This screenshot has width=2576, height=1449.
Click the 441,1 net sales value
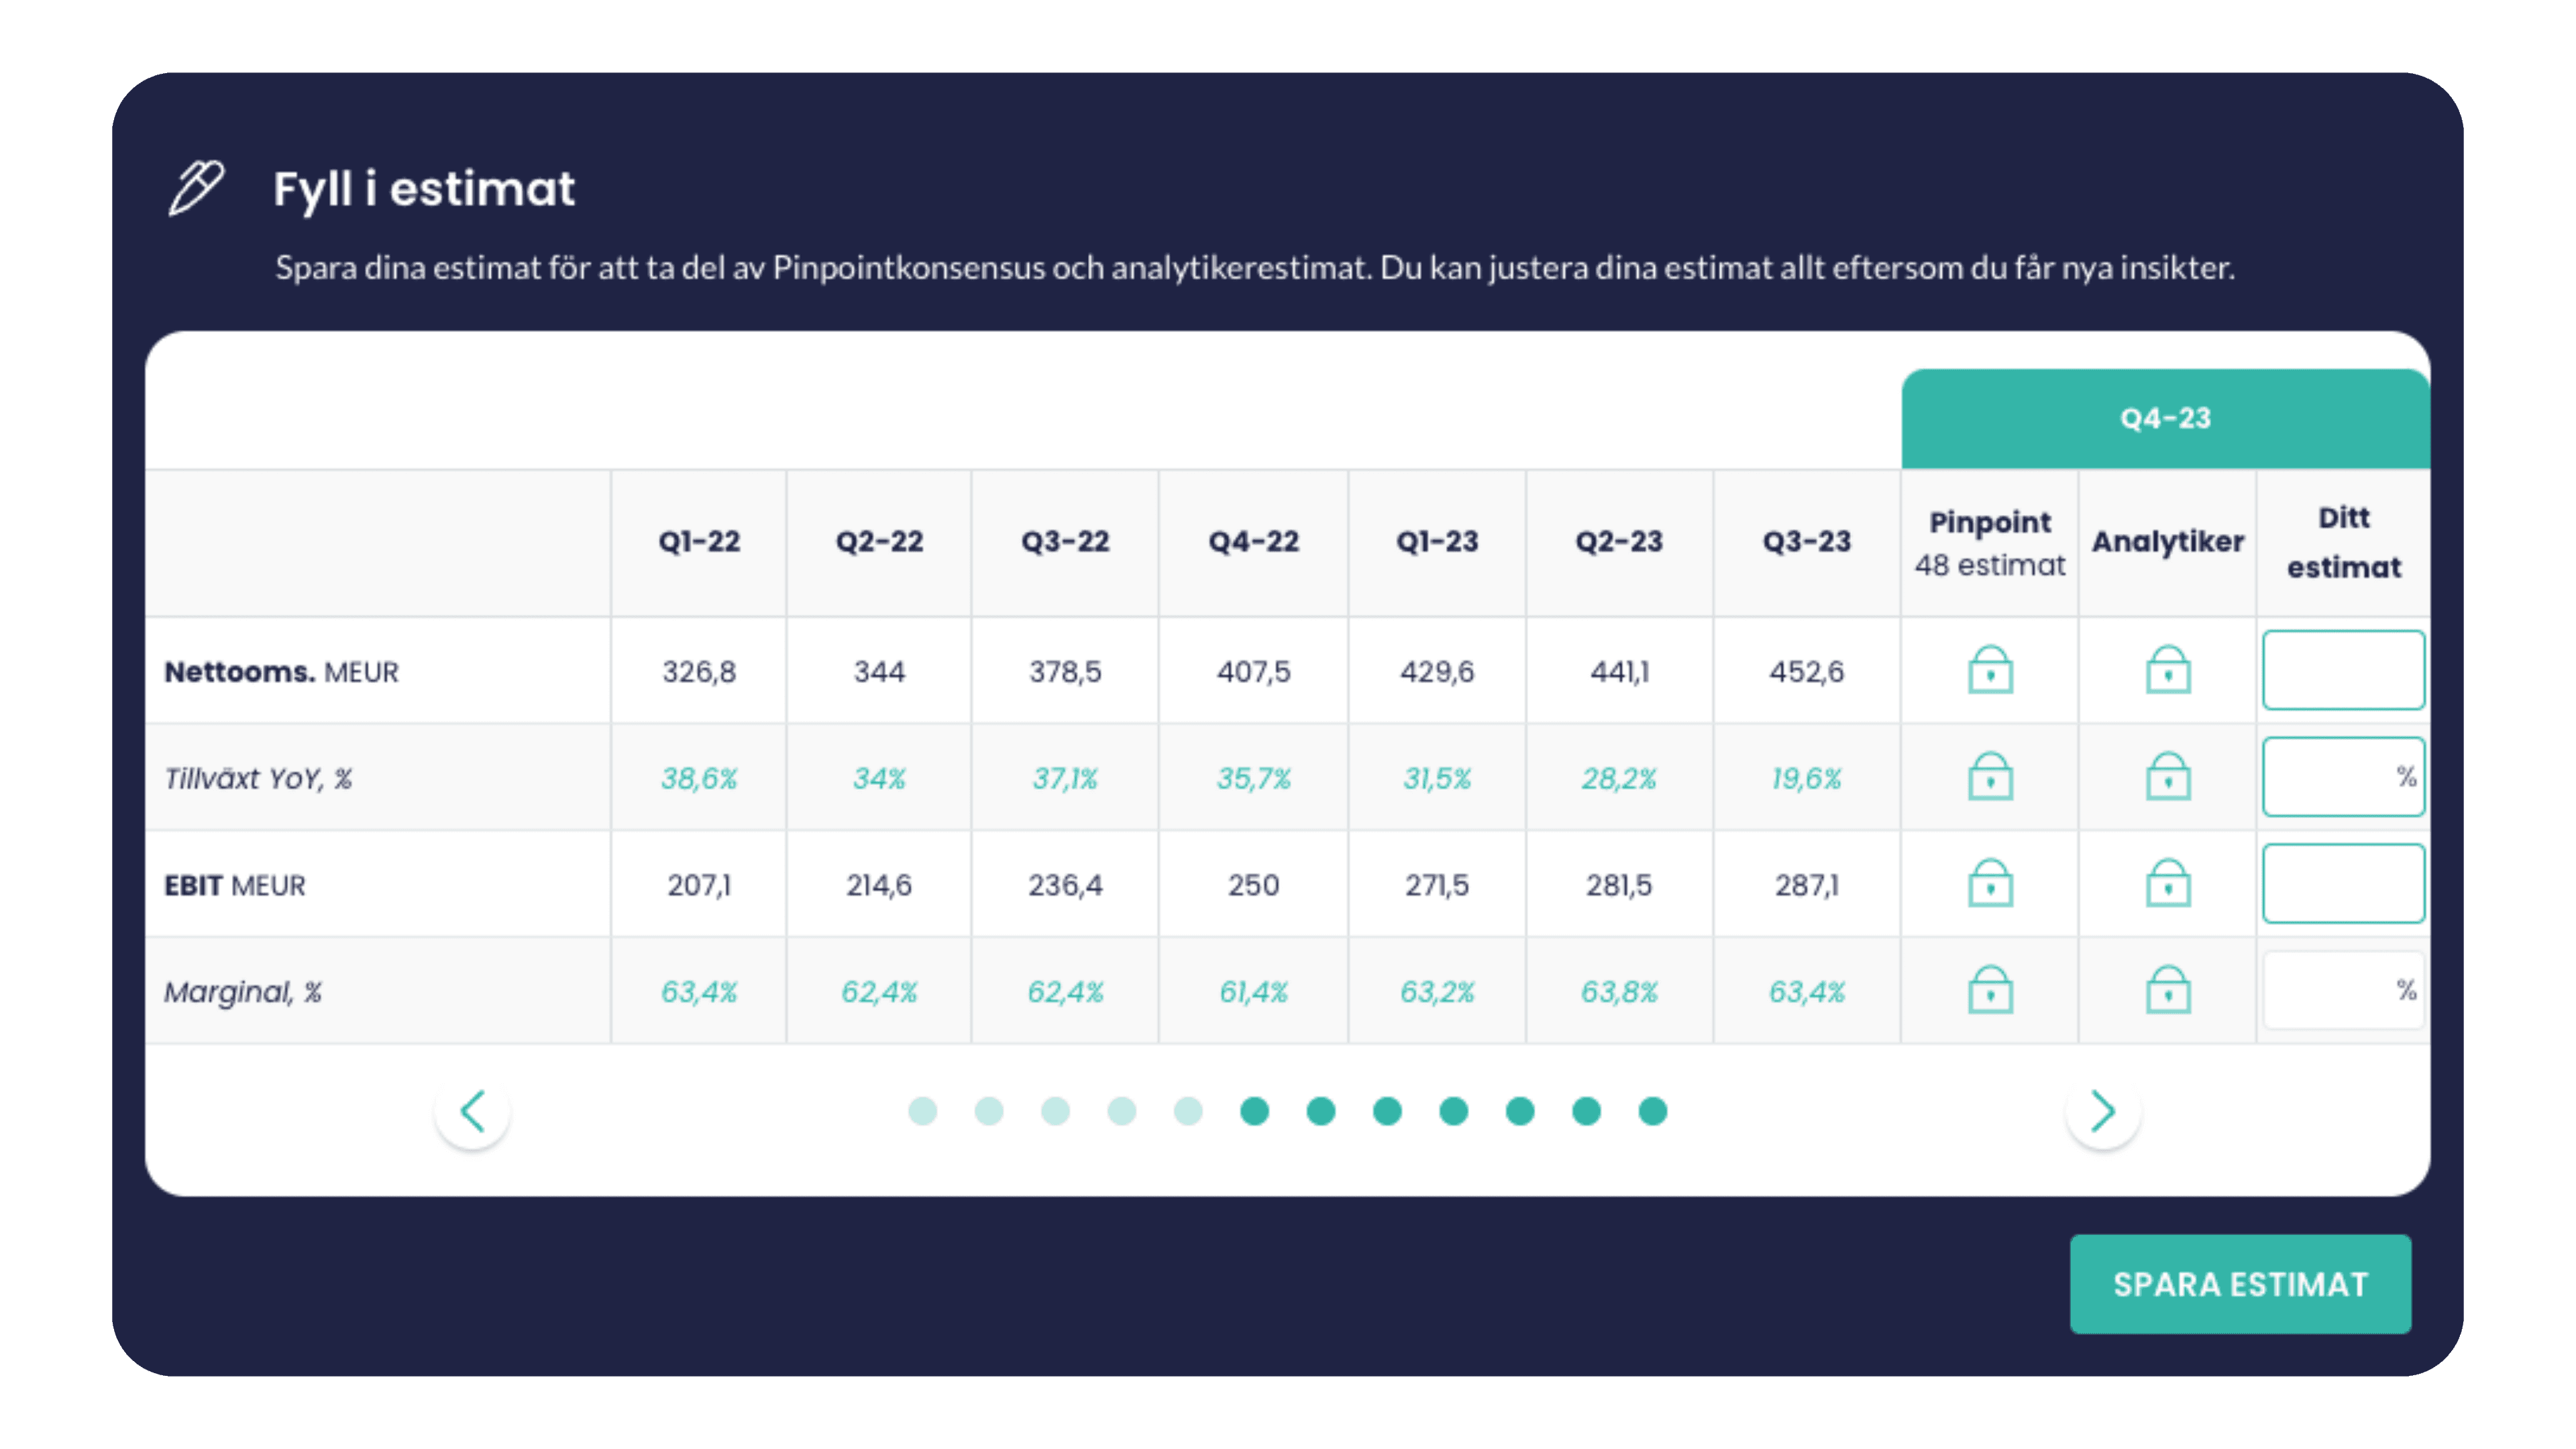click(1619, 672)
